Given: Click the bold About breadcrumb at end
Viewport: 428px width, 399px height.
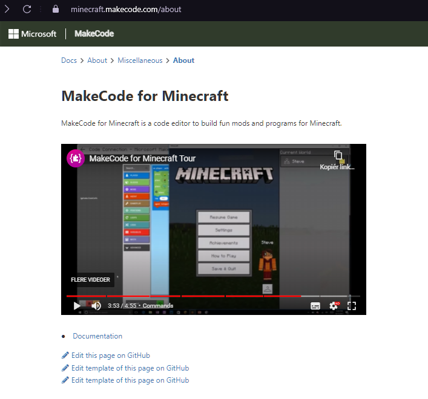Looking at the screenshot, I should [183, 60].
